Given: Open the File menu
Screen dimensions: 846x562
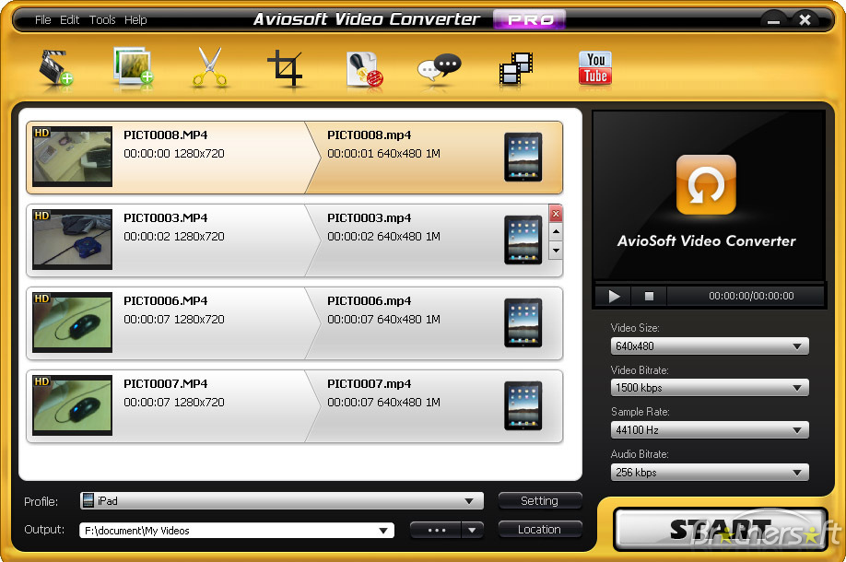Looking at the screenshot, I should tap(42, 20).
